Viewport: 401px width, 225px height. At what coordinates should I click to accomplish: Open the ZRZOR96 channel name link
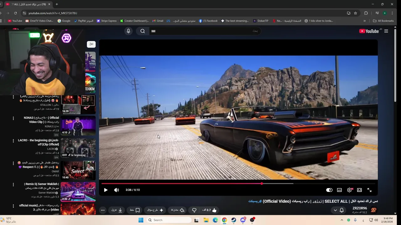coord(360,208)
